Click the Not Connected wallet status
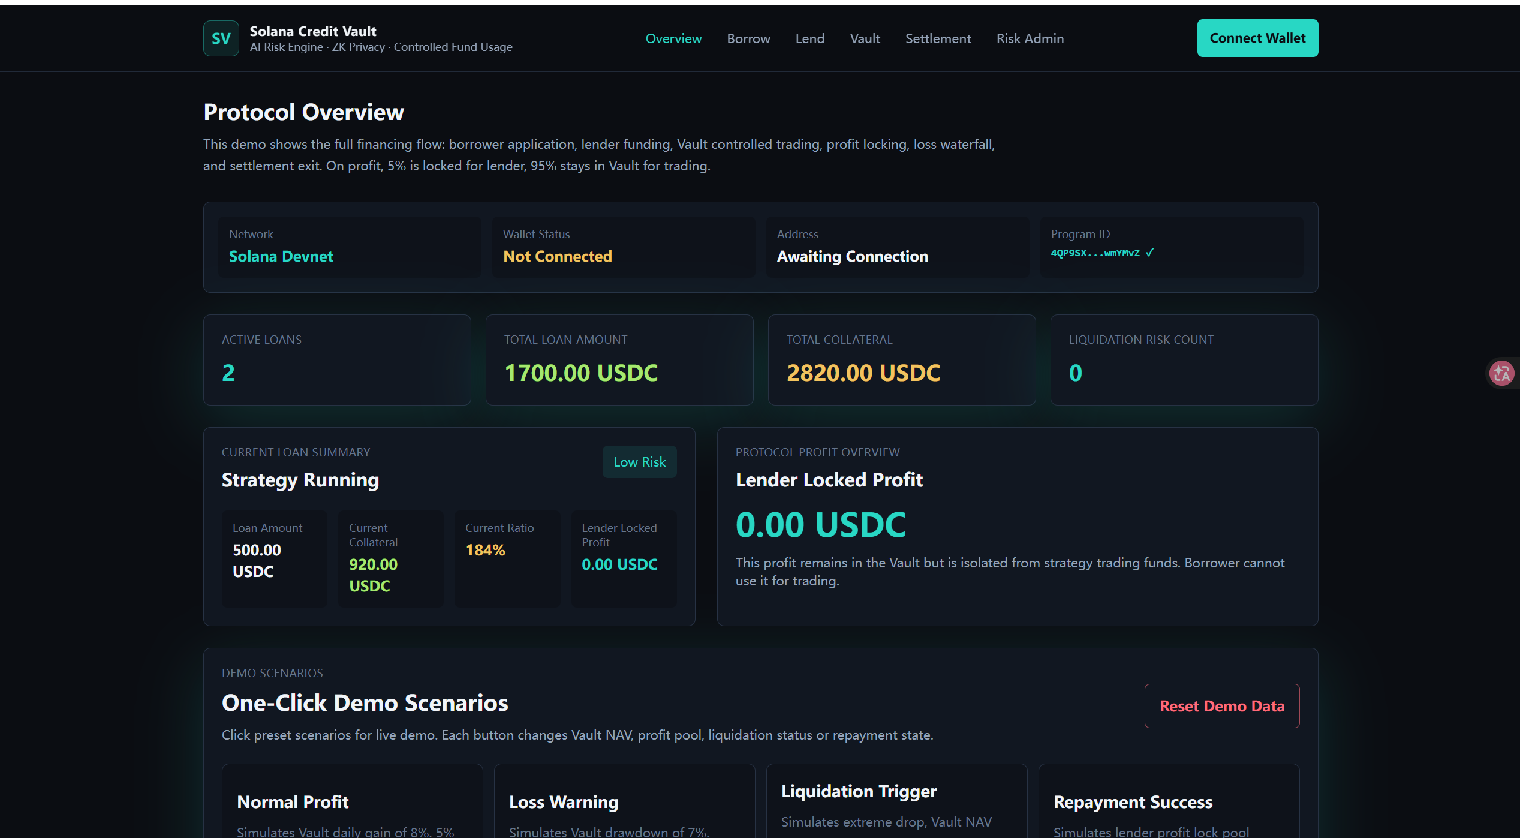Image resolution: width=1520 pixels, height=838 pixels. (557, 256)
